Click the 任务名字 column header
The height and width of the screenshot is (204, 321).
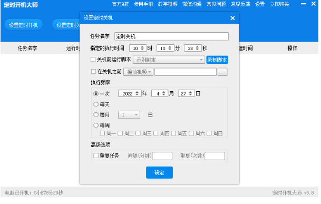coord(27,48)
